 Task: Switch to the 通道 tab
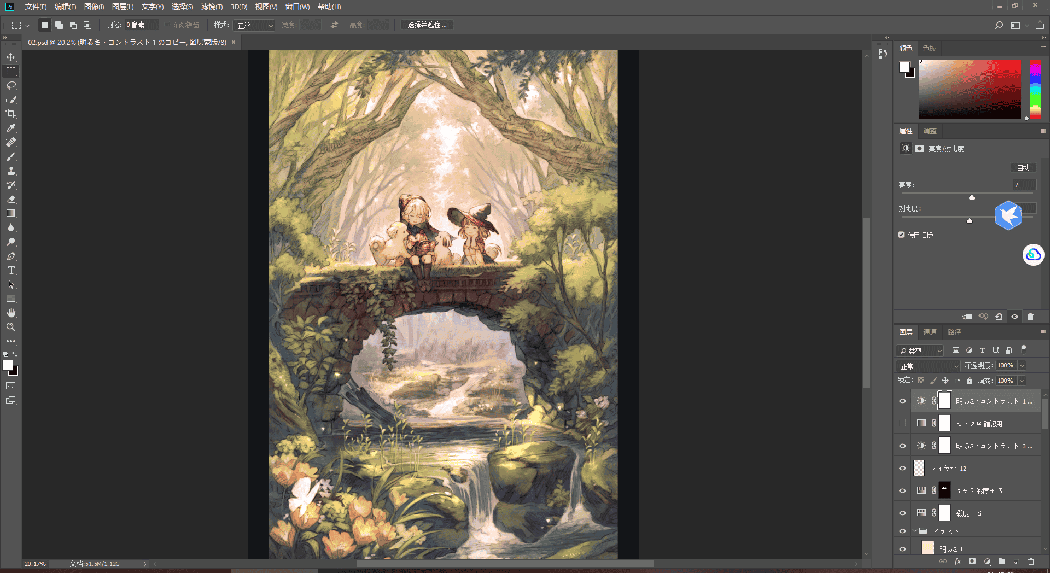[930, 332]
